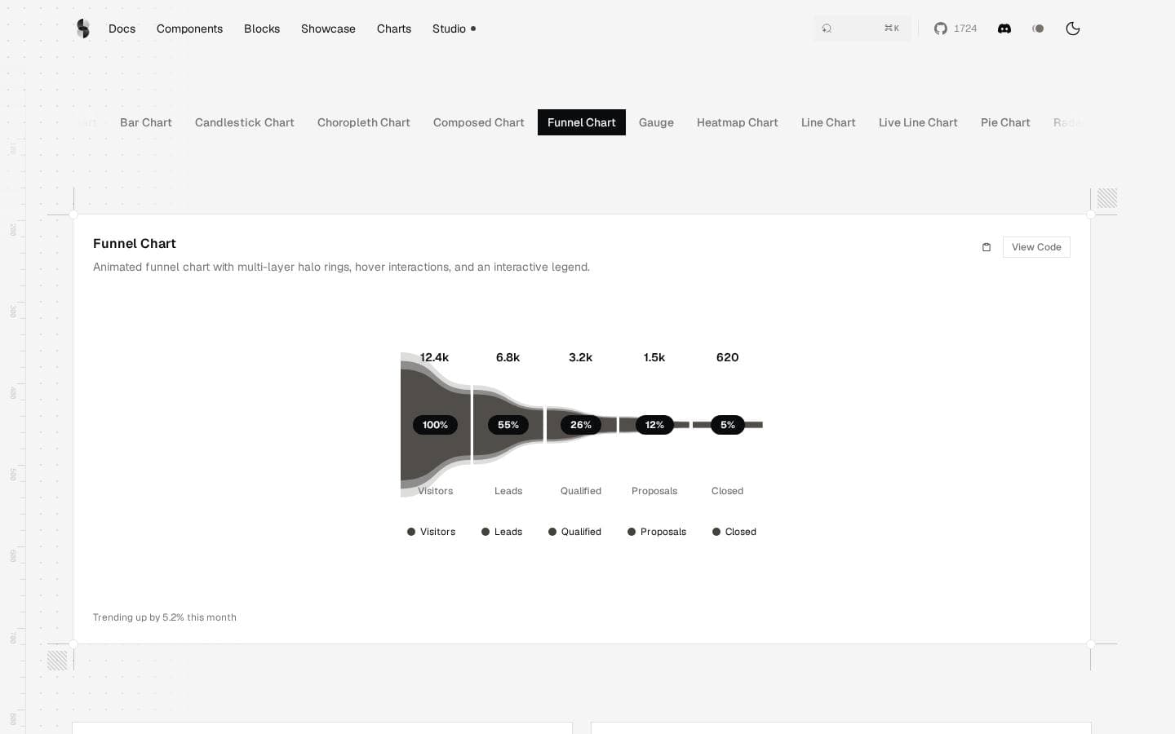Select the Choropleth Chart tab
This screenshot has height=734, width=1175.
(364, 122)
